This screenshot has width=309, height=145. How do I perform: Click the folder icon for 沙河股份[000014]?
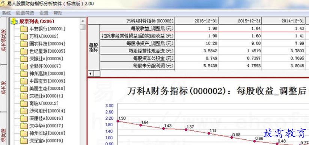[24, 111]
